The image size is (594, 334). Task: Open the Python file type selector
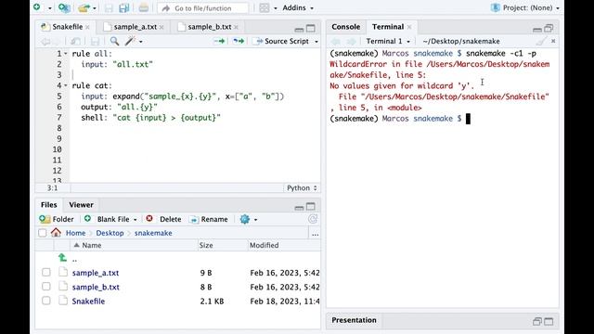[x=302, y=187]
